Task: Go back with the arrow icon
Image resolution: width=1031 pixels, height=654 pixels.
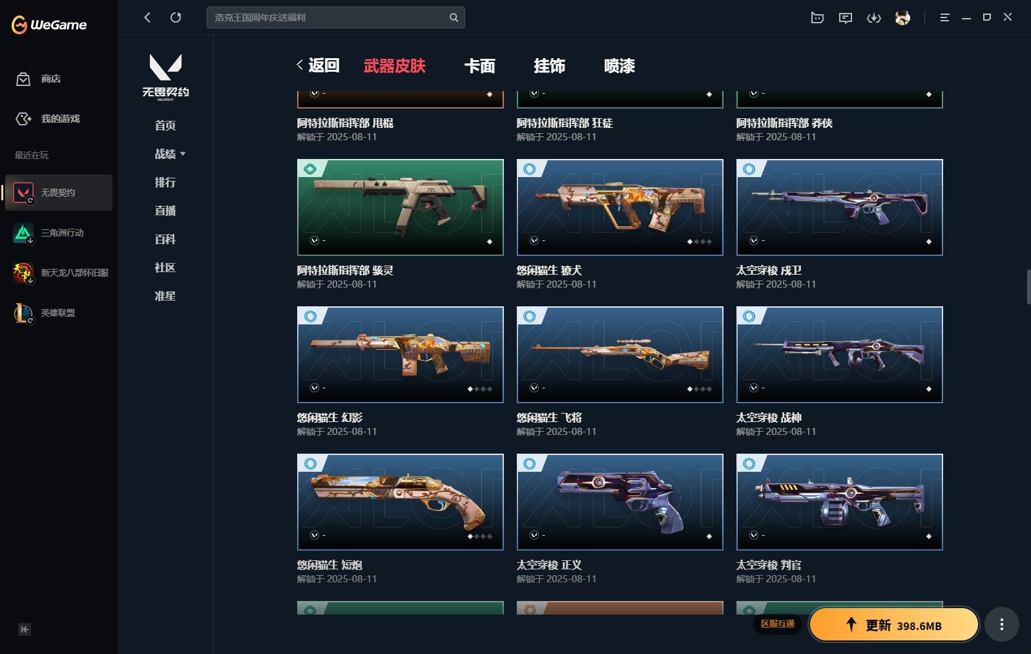Action: click(147, 17)
